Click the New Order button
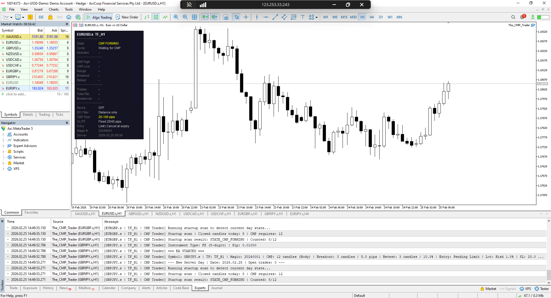This screenshot has height=298, width=551. point(127,17)
